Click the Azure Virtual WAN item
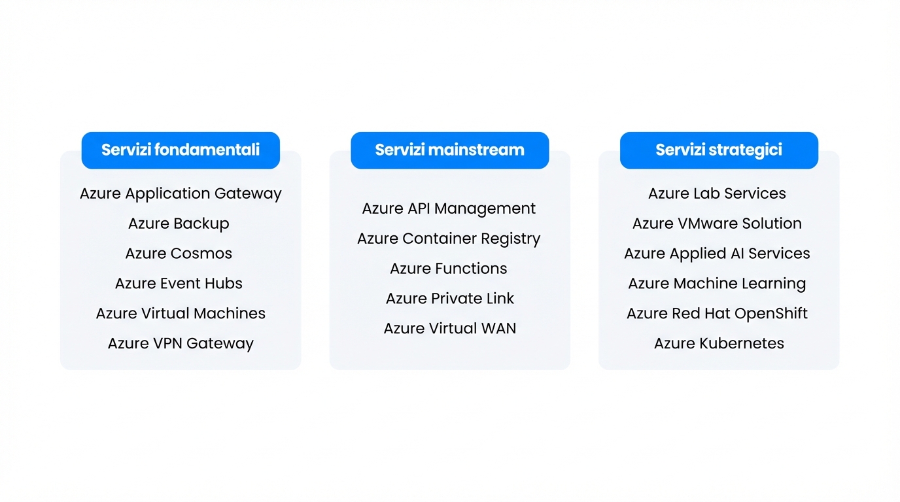The image size is (900, 502). pos(450,329)
